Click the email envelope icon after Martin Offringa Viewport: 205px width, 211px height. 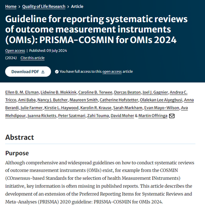[172, 116]
